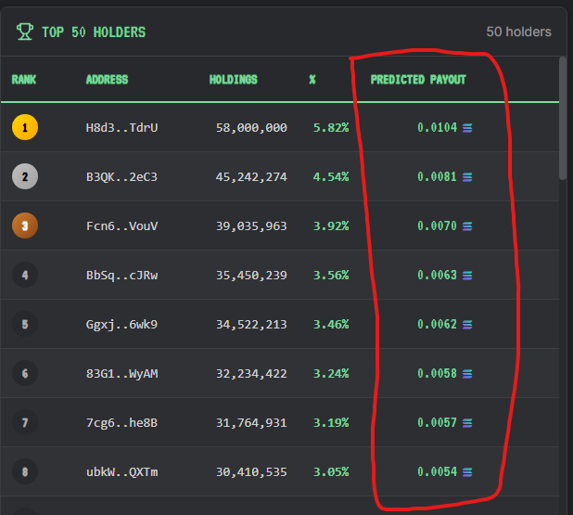Image resolution: width=573 pixels, height=515 pixels.
Task: Open address H8d3..TdrU
Action: [121, 128]
